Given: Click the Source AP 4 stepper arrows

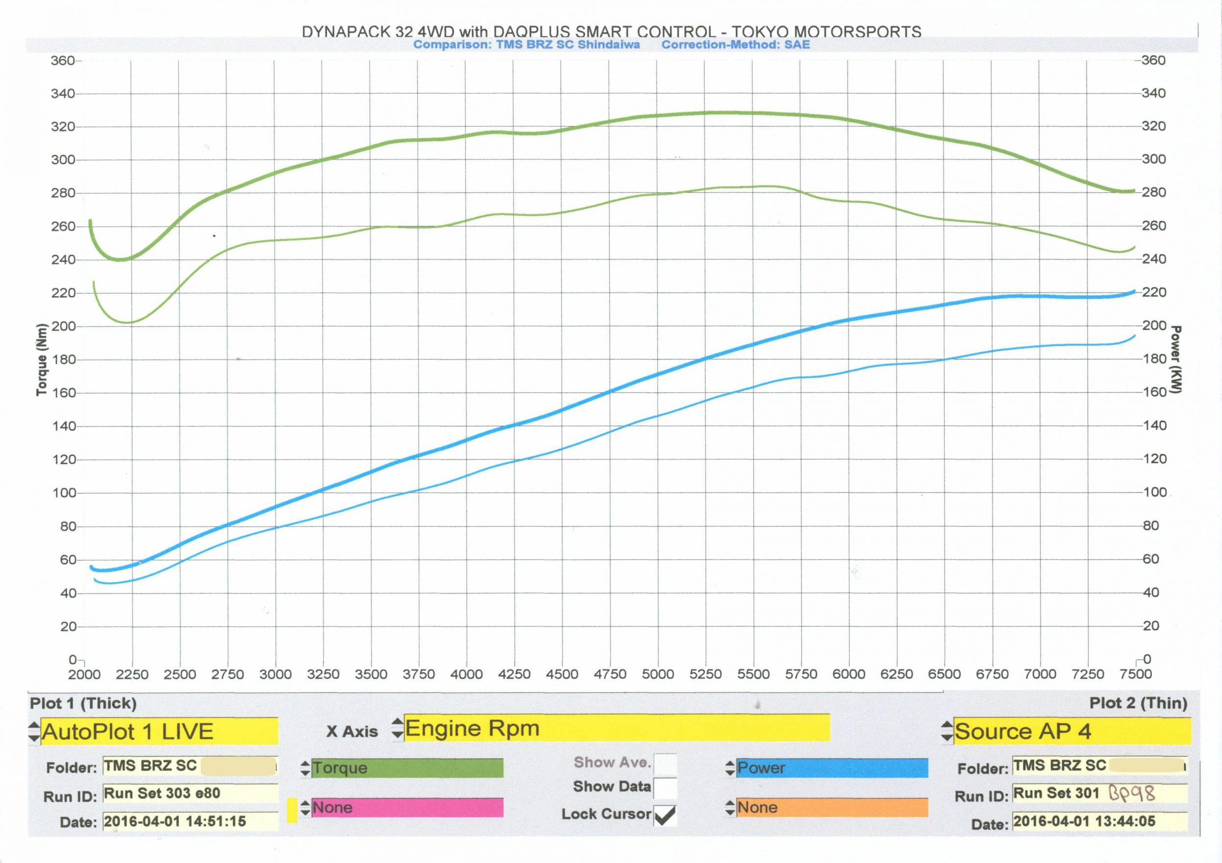Looking at the screenshot, I should point(947,731).
